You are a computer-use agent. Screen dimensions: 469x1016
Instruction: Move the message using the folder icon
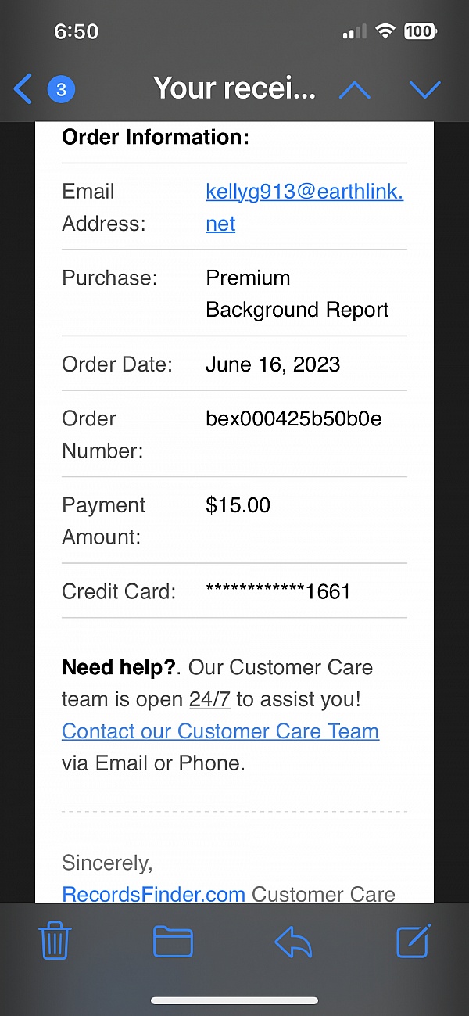tap(173, 941)
